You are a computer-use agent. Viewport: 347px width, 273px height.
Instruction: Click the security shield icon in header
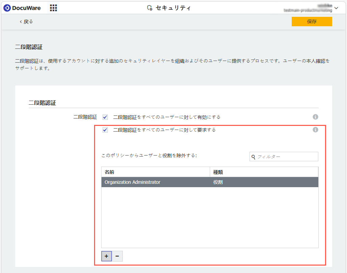tap(150, 8)
